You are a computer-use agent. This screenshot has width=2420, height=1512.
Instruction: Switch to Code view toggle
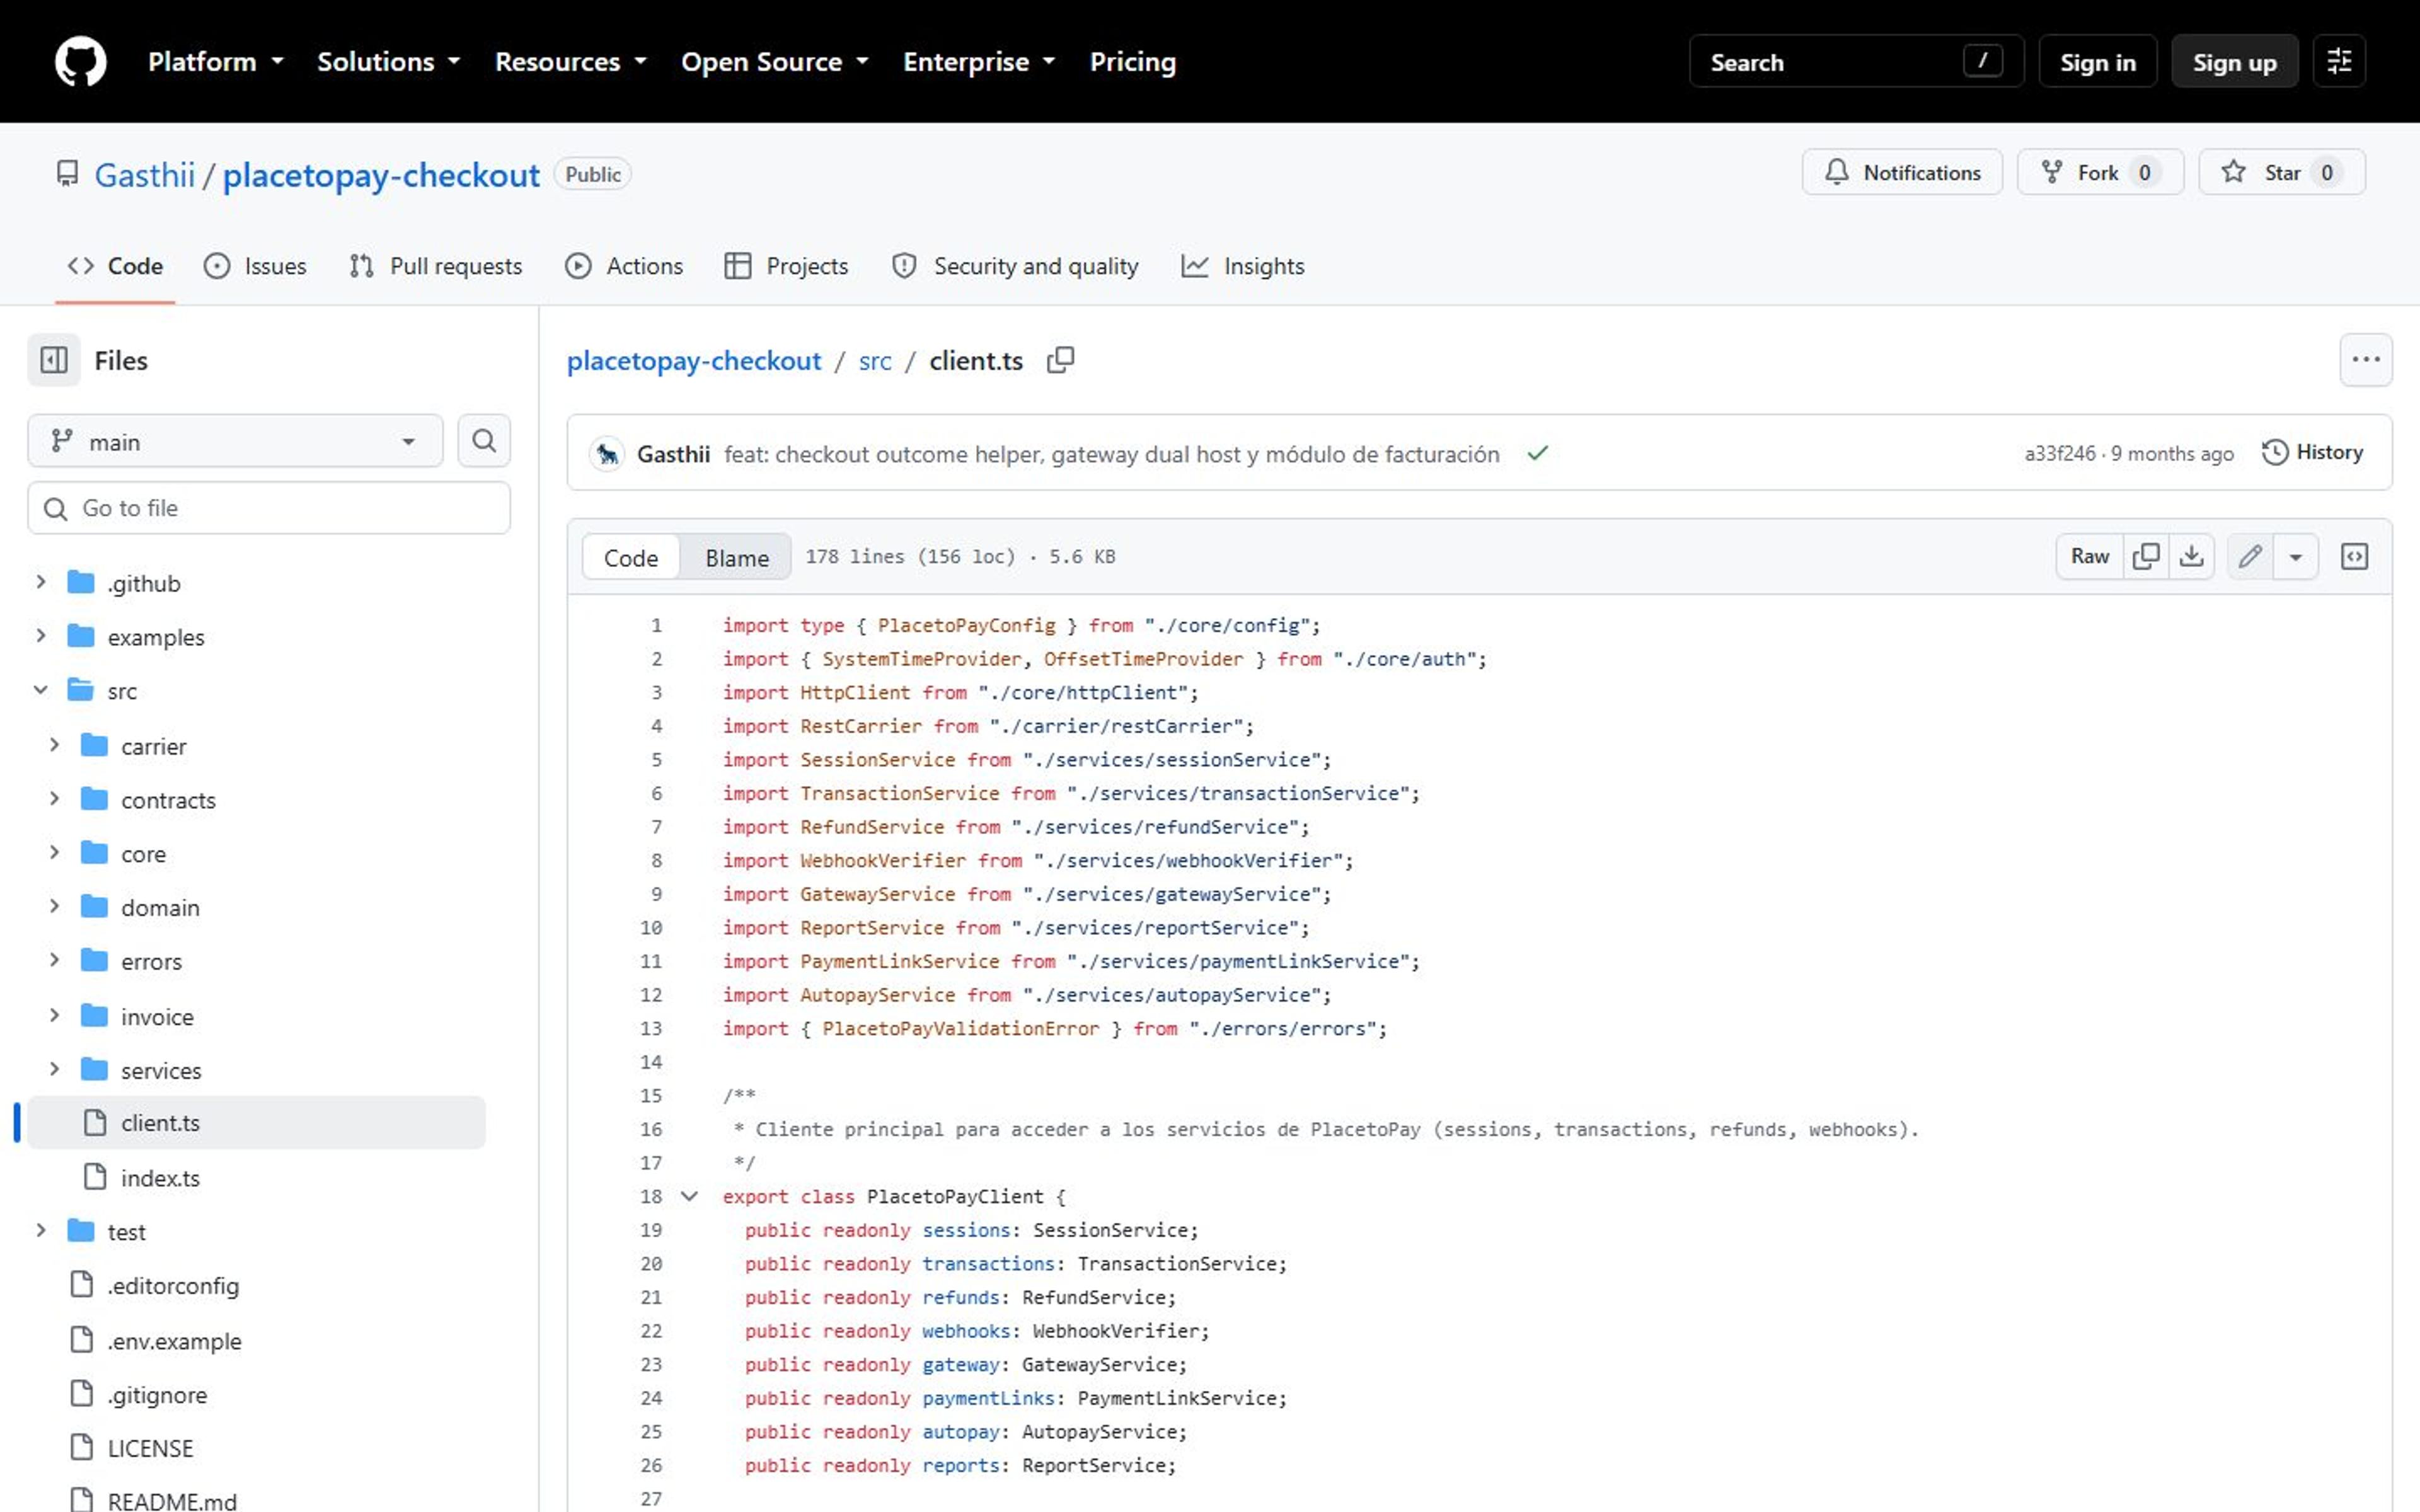click(x=631, y=557)
